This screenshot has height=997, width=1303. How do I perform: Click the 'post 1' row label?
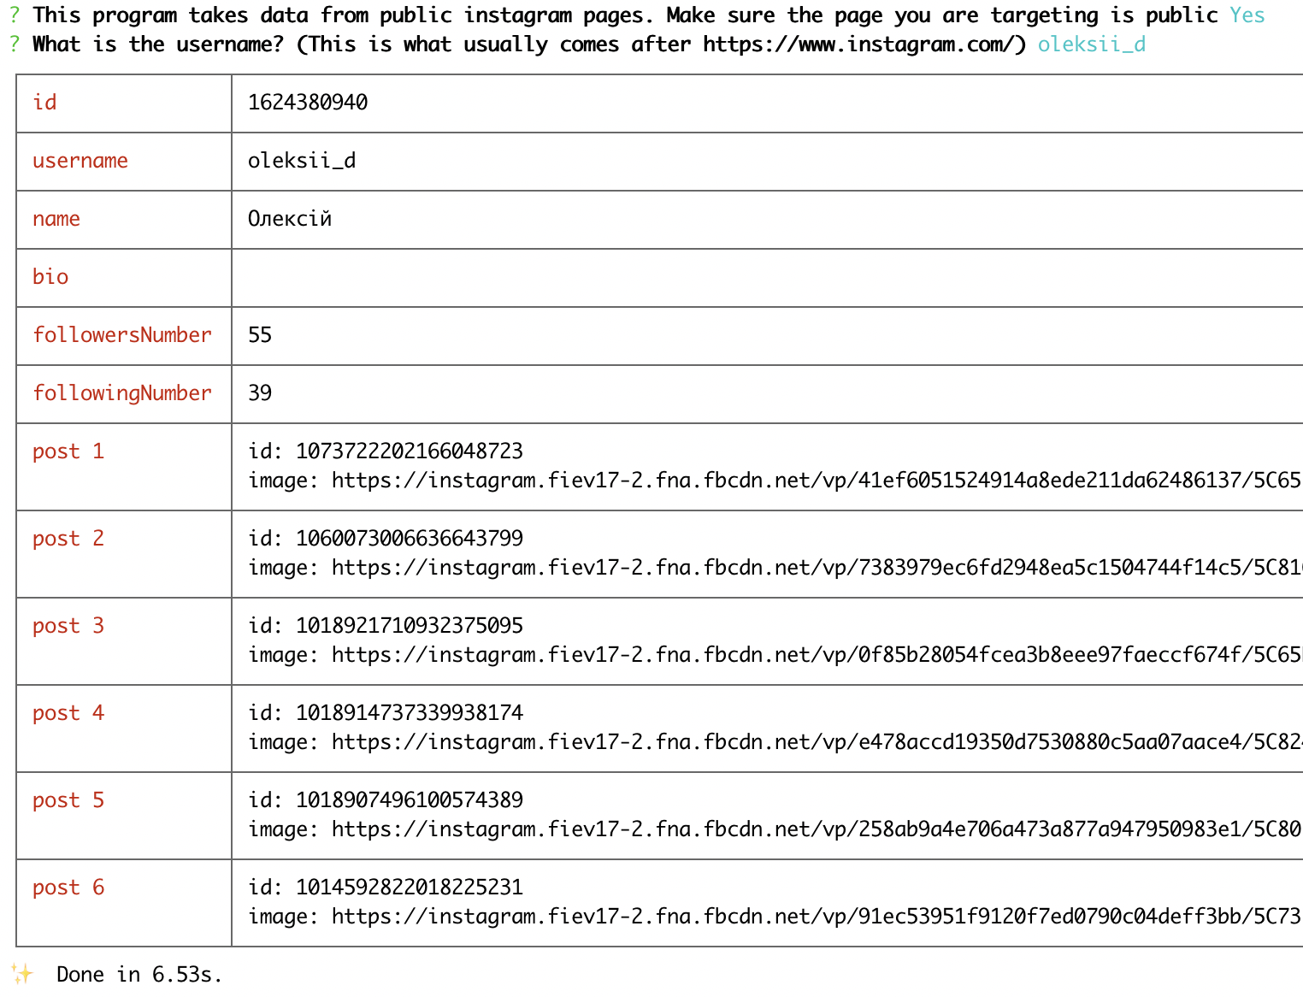coord(68,451)
